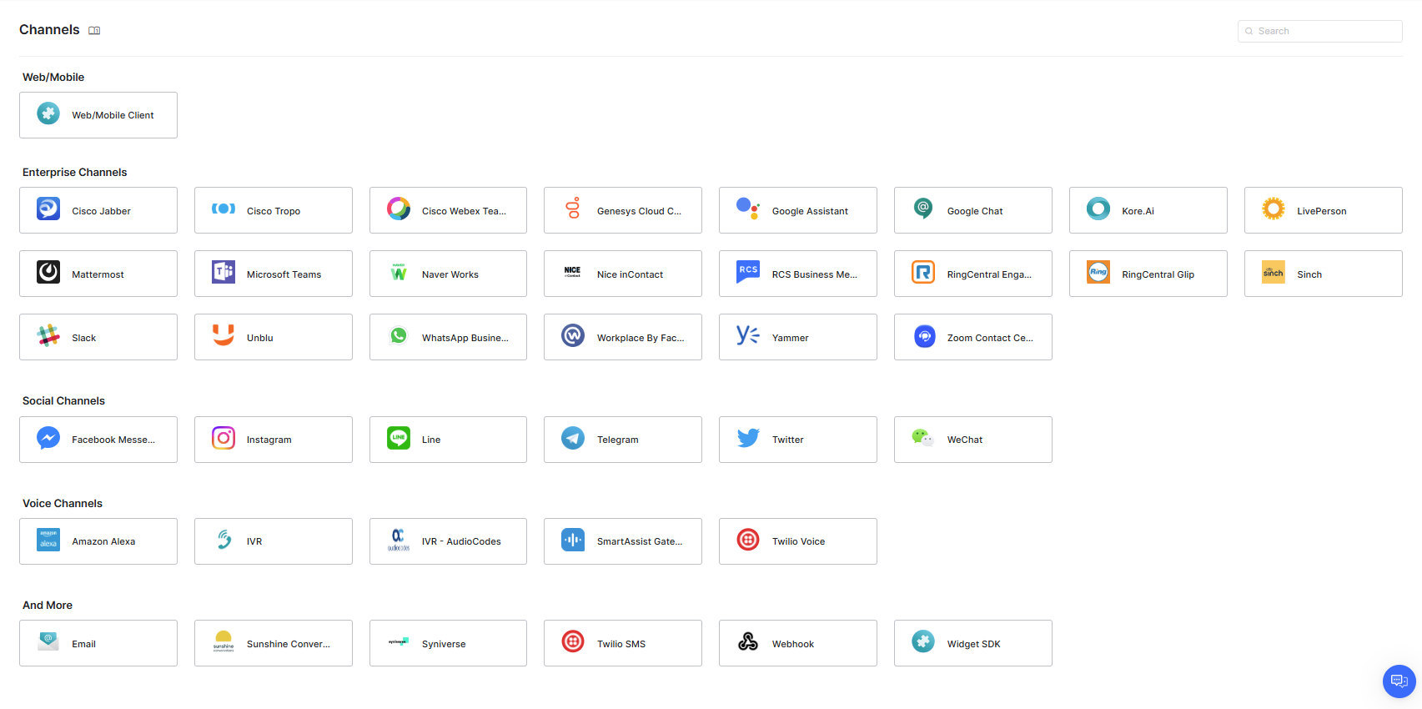Open the Webhook icon

click(x=748, y=641)
